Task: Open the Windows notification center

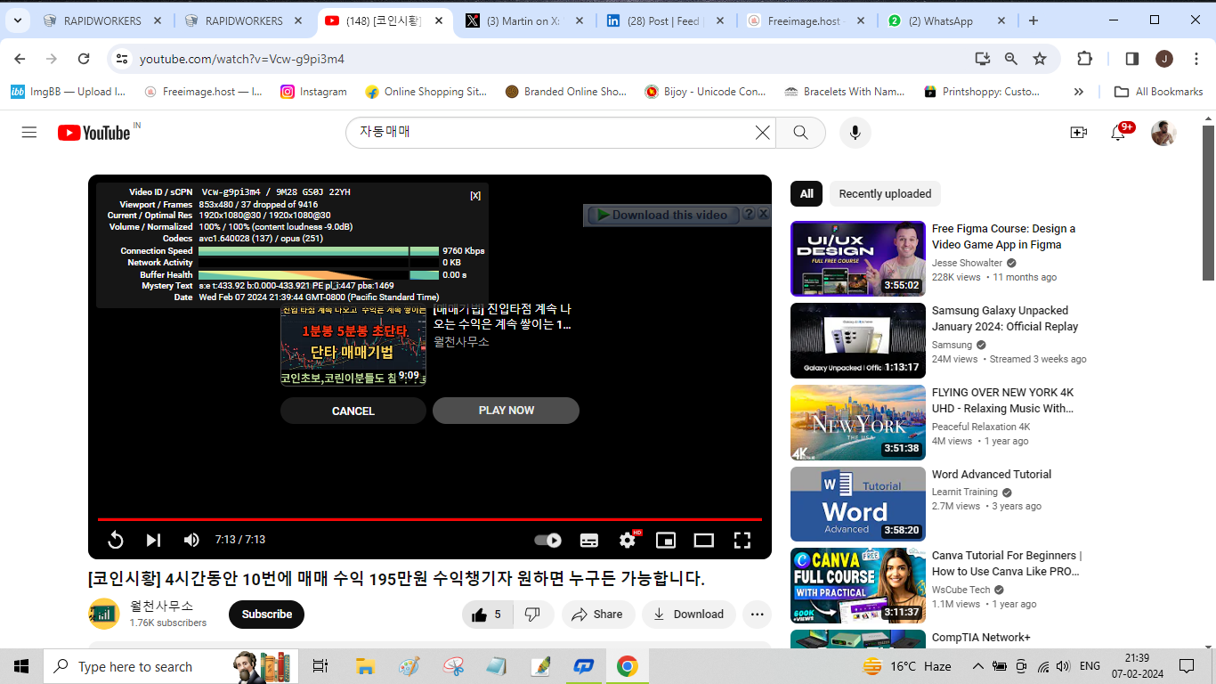Action: [x=1186, y=666]
